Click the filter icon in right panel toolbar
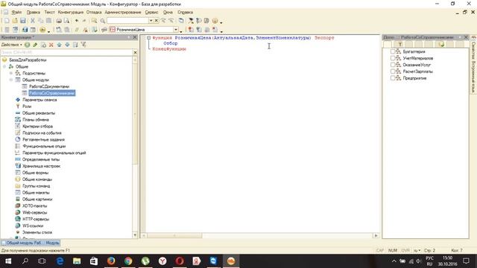477x268 pixels. click(400, 45)
